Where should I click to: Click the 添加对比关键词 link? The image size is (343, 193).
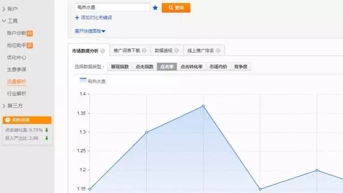tap(96, 18)
